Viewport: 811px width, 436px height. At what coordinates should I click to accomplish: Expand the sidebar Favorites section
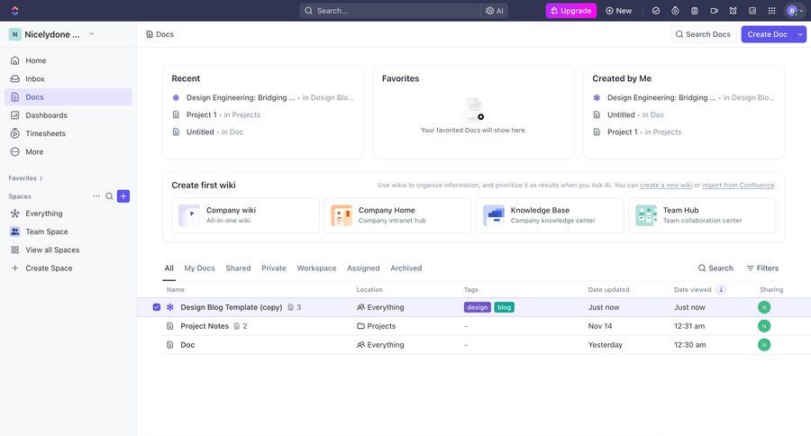pyautogui.click(x=26, y=178)
